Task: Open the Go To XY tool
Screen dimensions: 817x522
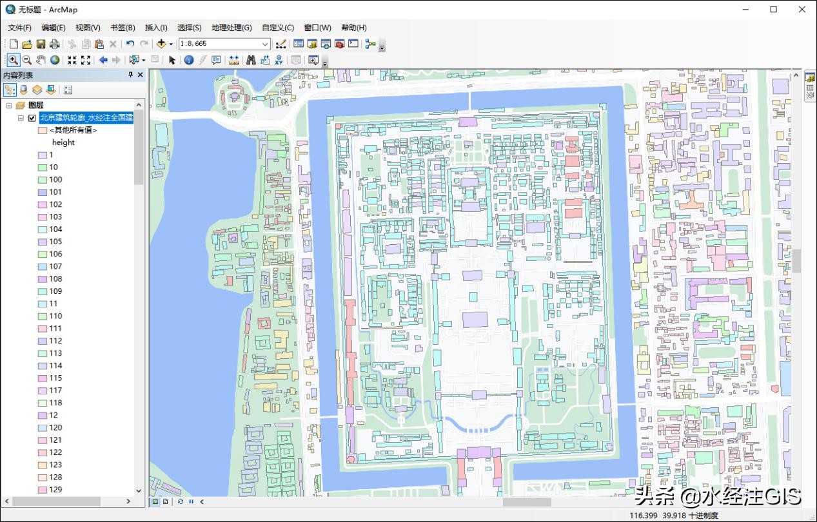Action: click(x=279, y=60)
